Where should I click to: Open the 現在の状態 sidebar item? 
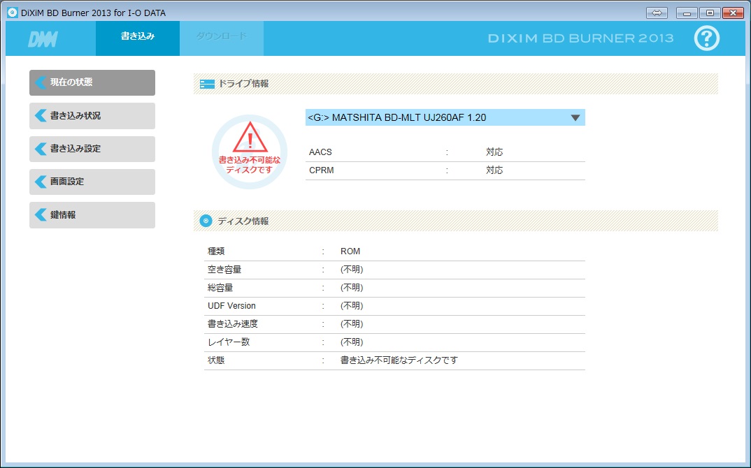tap(92, 82)
